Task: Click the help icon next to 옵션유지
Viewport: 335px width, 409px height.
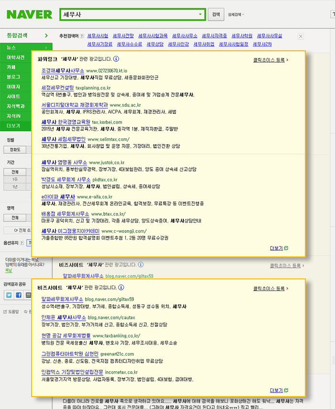Action: (x=22, y=243)
